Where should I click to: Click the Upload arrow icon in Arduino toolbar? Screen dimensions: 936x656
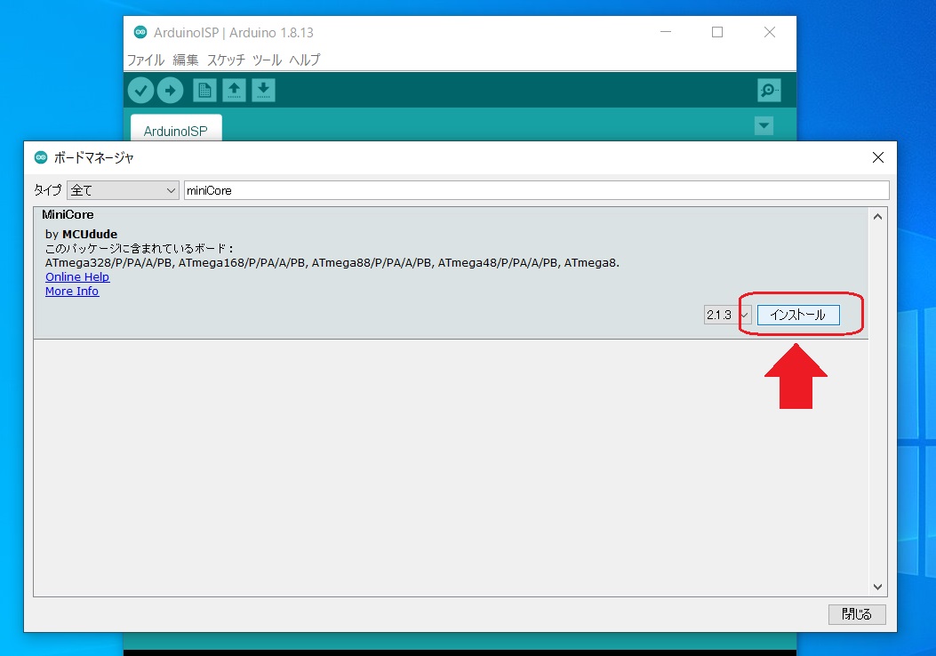coord(170,91)
